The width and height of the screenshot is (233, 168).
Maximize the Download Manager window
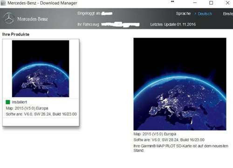(211, 3)
